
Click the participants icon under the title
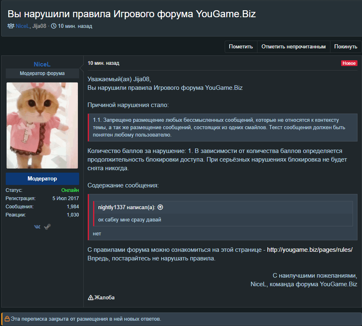click(11, 26)
